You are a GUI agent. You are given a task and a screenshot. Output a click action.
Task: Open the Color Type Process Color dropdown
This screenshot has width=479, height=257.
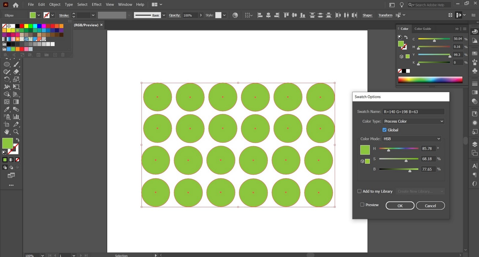pos(413,121)
